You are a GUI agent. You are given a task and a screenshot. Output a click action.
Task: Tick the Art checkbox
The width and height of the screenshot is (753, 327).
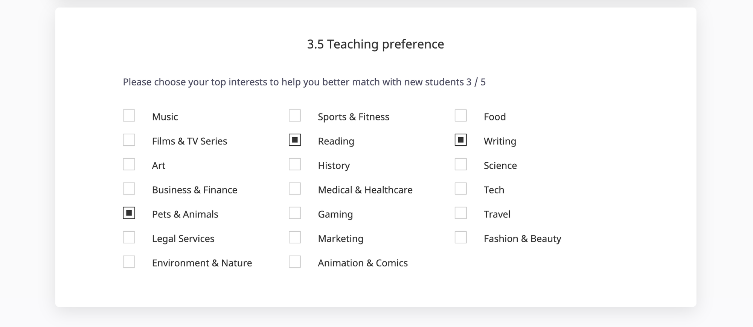tap(129, 164)
